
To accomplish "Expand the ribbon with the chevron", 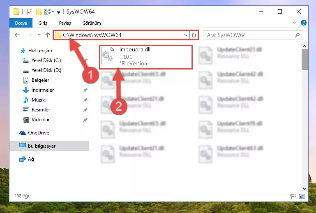I will [295, 23].
